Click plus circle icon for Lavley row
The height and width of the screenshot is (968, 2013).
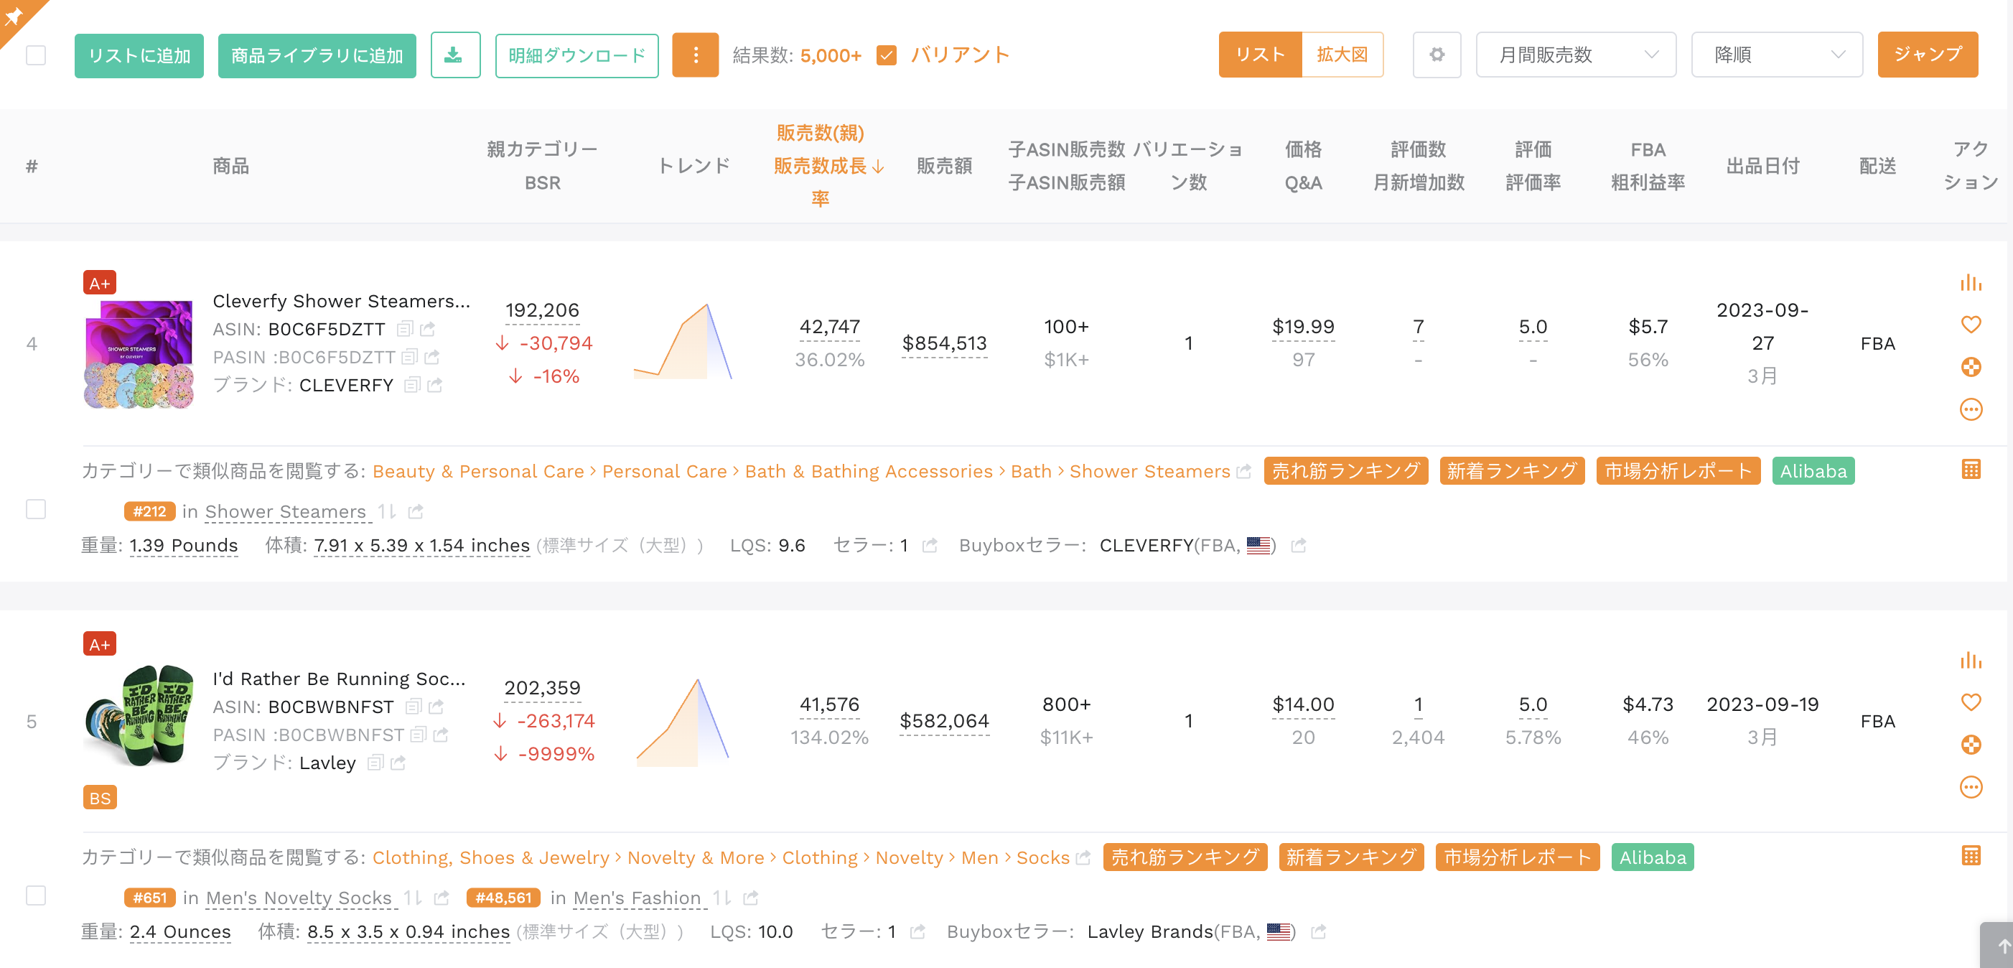(1971, 745)
